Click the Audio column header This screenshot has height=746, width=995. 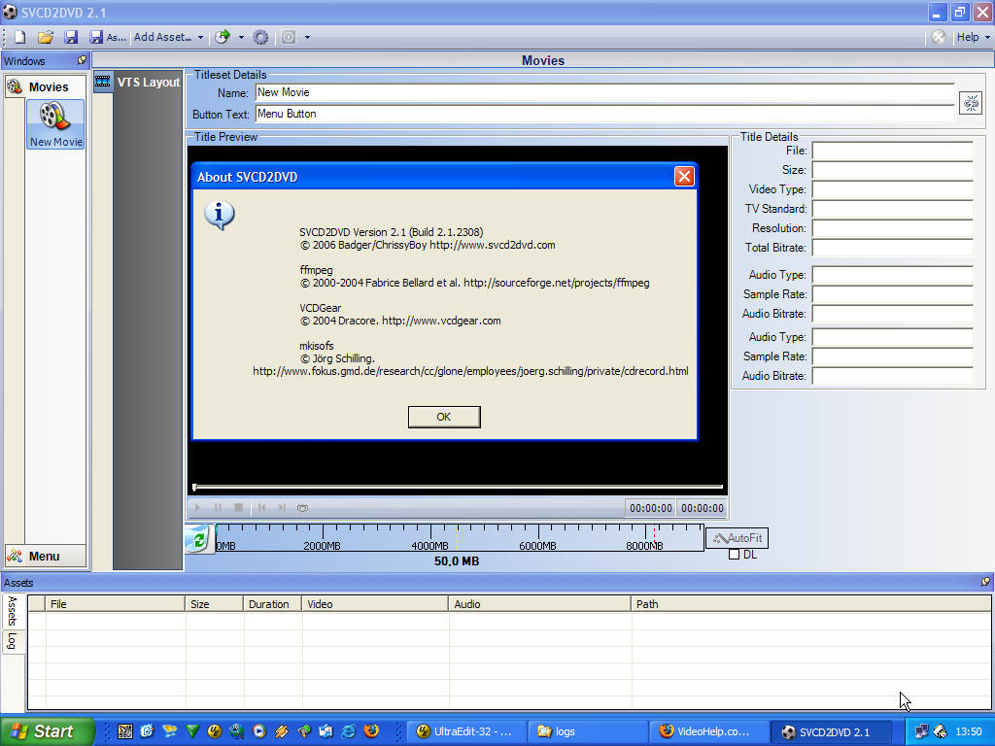[540, 604]
